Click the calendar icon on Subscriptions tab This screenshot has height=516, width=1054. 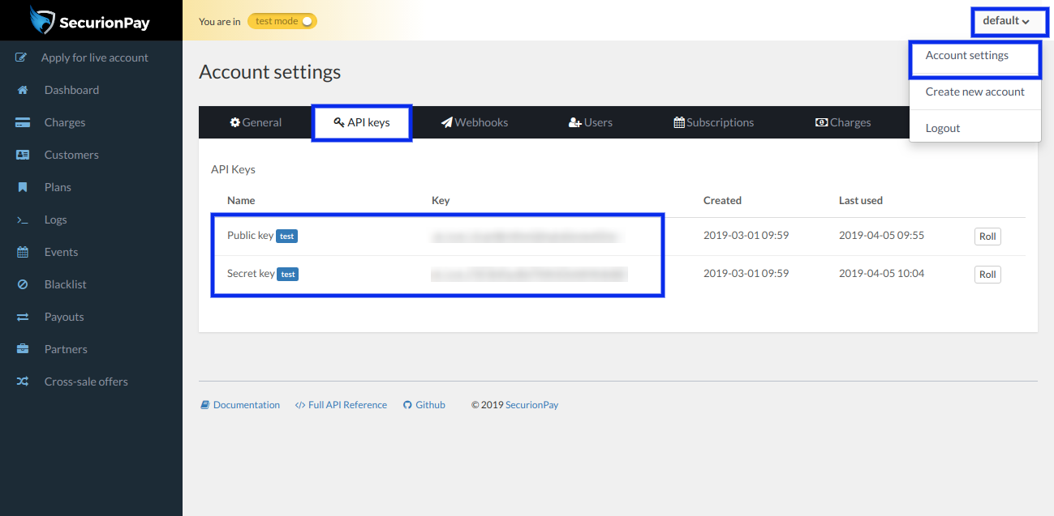[679, 122]
